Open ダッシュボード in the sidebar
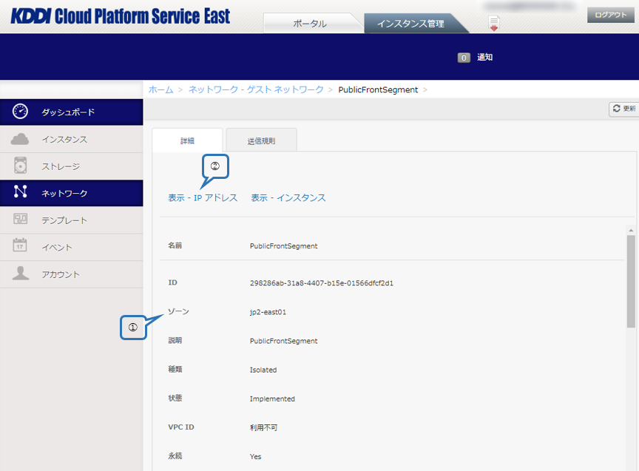 coord(71,112)
